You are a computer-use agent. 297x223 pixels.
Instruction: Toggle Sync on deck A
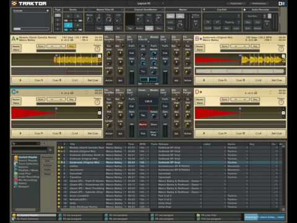click(41, 46)
